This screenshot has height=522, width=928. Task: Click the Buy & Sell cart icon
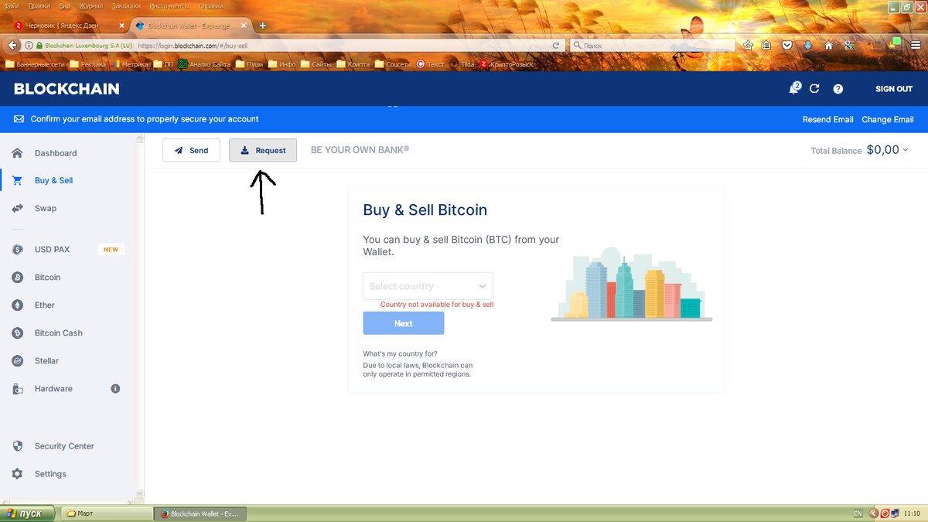coord(17,180)
